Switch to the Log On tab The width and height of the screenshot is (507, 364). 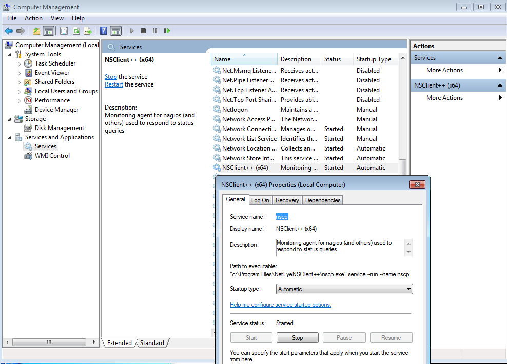(x=260, y=200)
